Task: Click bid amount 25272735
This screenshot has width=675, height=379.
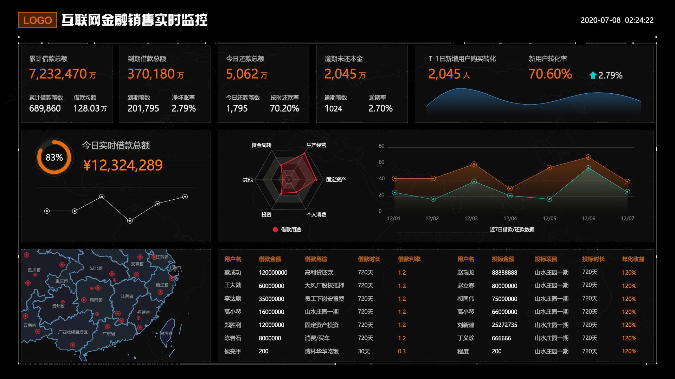Action: coord(504,325)
